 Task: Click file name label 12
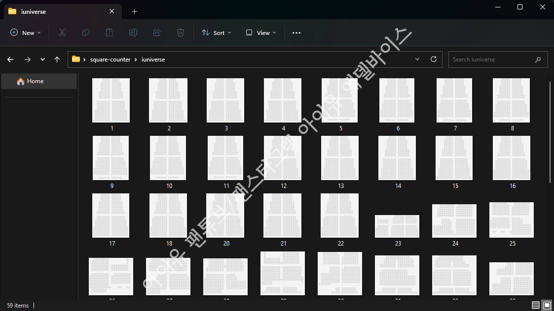tap(284, 186)
